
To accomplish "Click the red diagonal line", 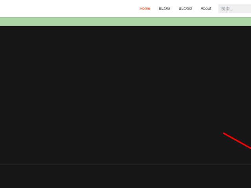I will coord(237,141).
